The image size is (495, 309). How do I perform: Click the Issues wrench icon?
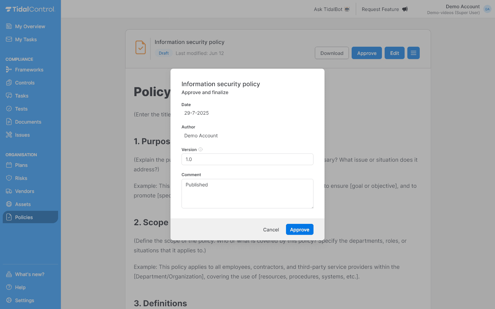tap(8, 135)
